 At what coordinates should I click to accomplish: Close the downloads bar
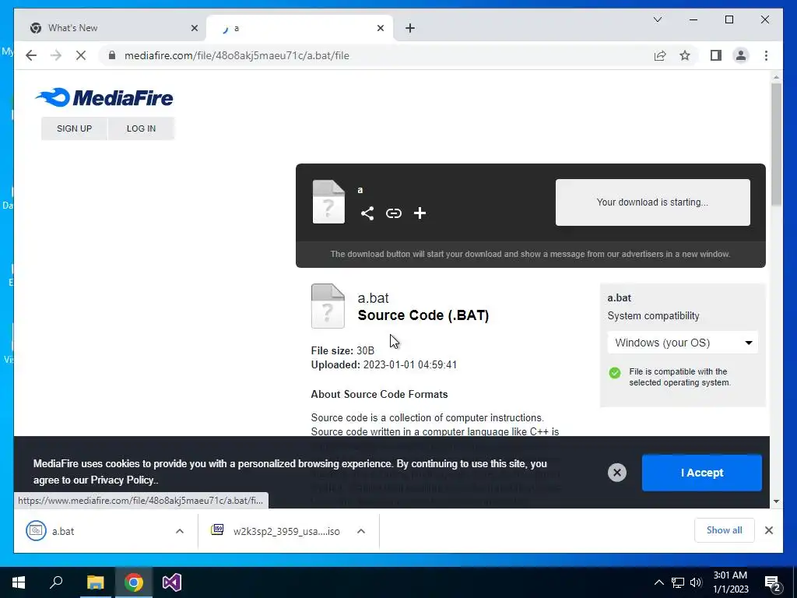[768, 530]
